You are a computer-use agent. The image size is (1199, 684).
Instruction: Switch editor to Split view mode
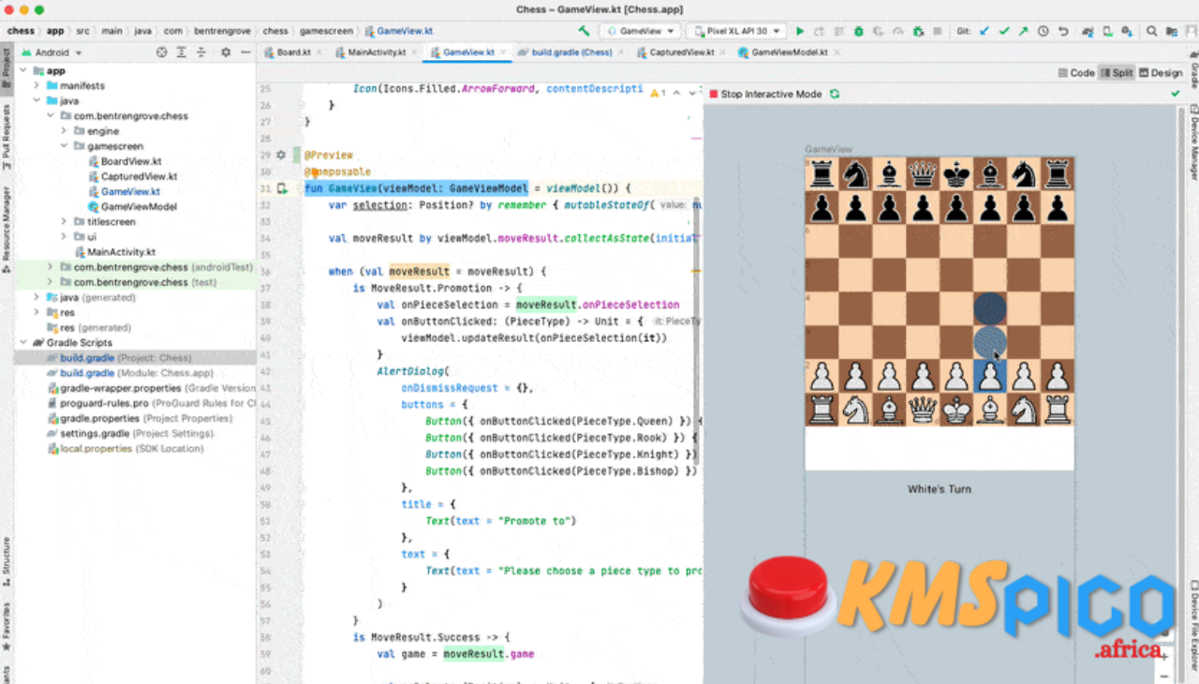[1117, 72]
